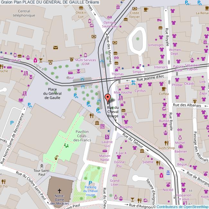Viewport: 209px width, 209px height.
Task: Select the Pavillon Colas-des-Francs label
Action: tap(82, 136)
